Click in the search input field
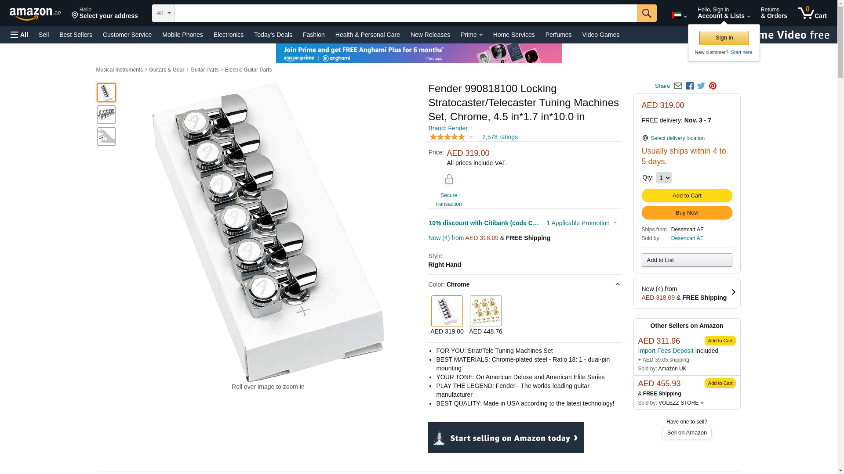Viewport: 844px width, 474px height. 405,13
